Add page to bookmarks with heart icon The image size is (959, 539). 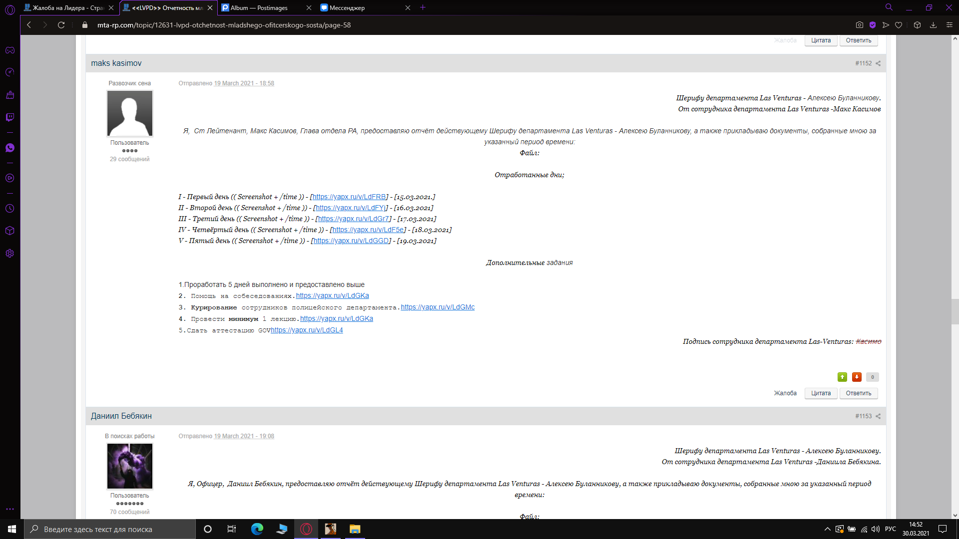[x=899, y=25]
